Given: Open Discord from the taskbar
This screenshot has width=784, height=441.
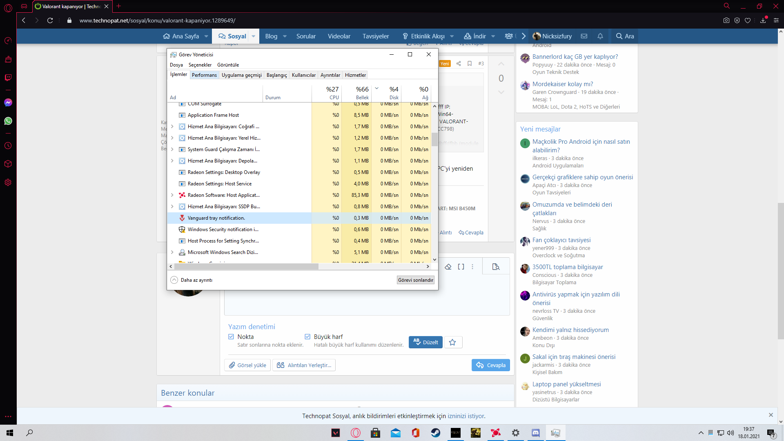Looking at the screenshot, I should tap(535, 433).
